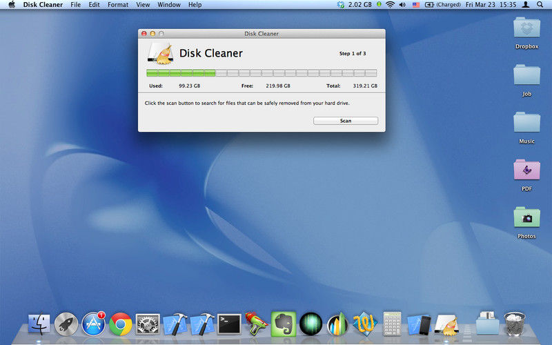
Task: Click the color bars chart dock icon
Action: pos(337,324)
